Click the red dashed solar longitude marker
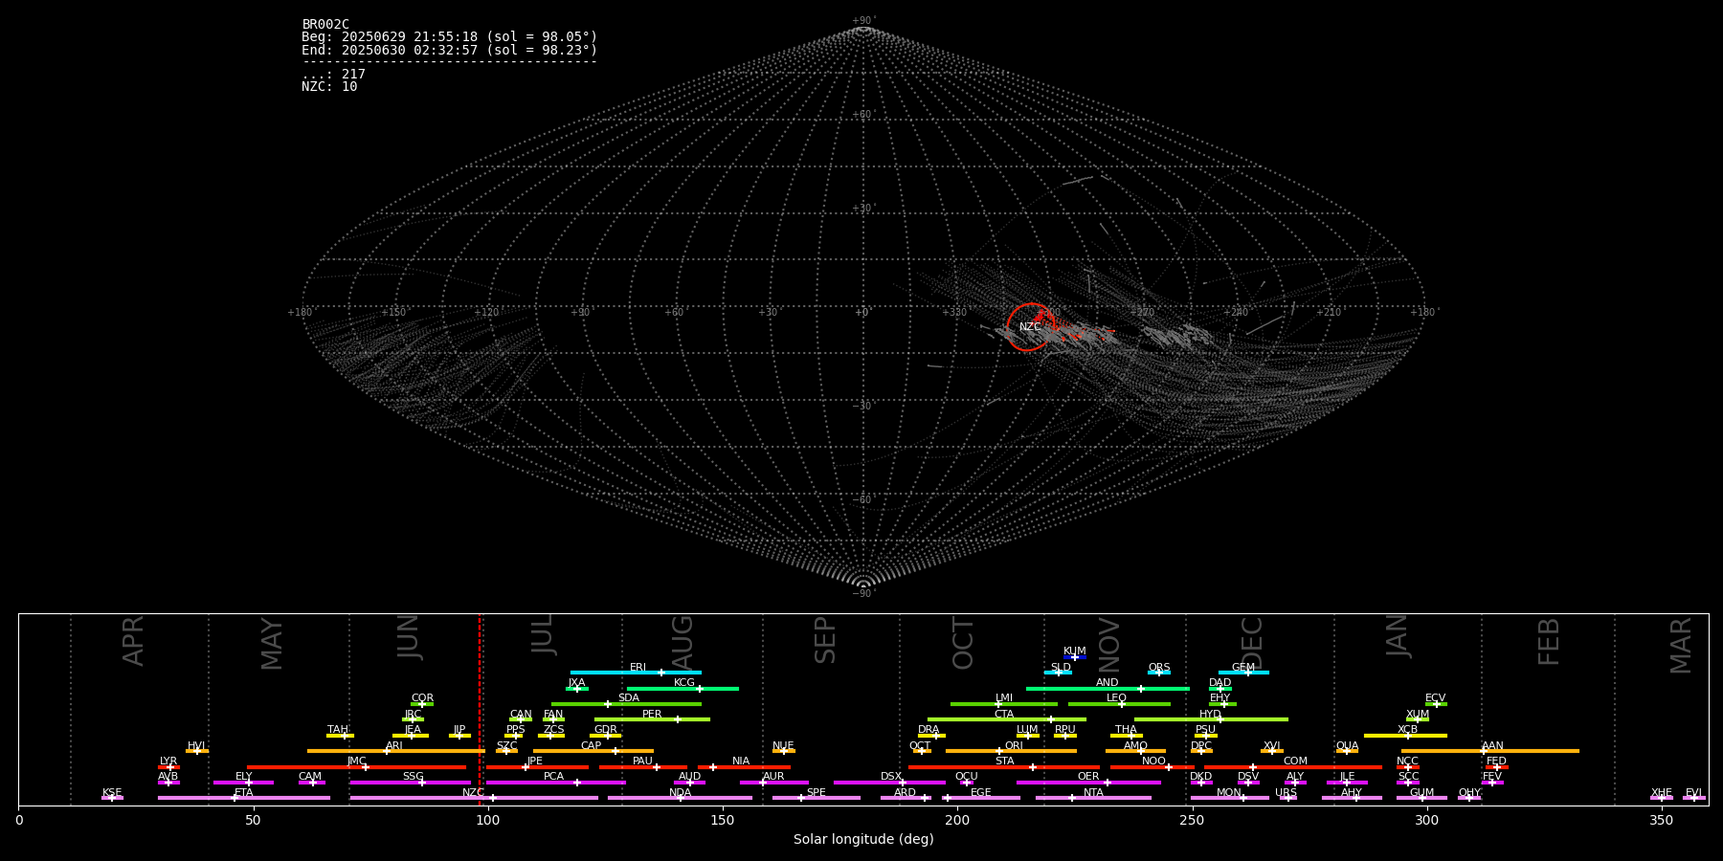The image size is (1723, 861). 480,709
